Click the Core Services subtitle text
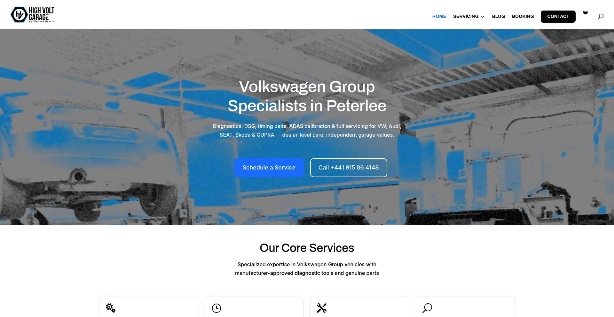614x317 pixels. 307,269
